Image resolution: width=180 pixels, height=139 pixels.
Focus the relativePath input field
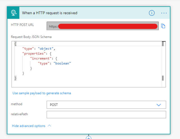click(106, 114)
